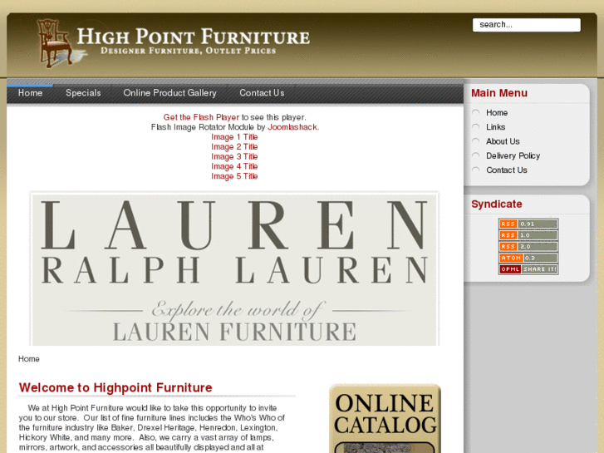Viewport: 604px width, 453px height.
Task: Open Links in the Main Menu
Action: (x=495, y=127)
